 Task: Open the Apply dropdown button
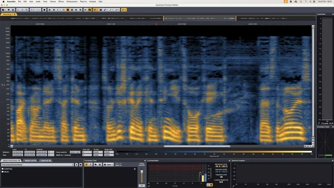[x=108, y=165]
